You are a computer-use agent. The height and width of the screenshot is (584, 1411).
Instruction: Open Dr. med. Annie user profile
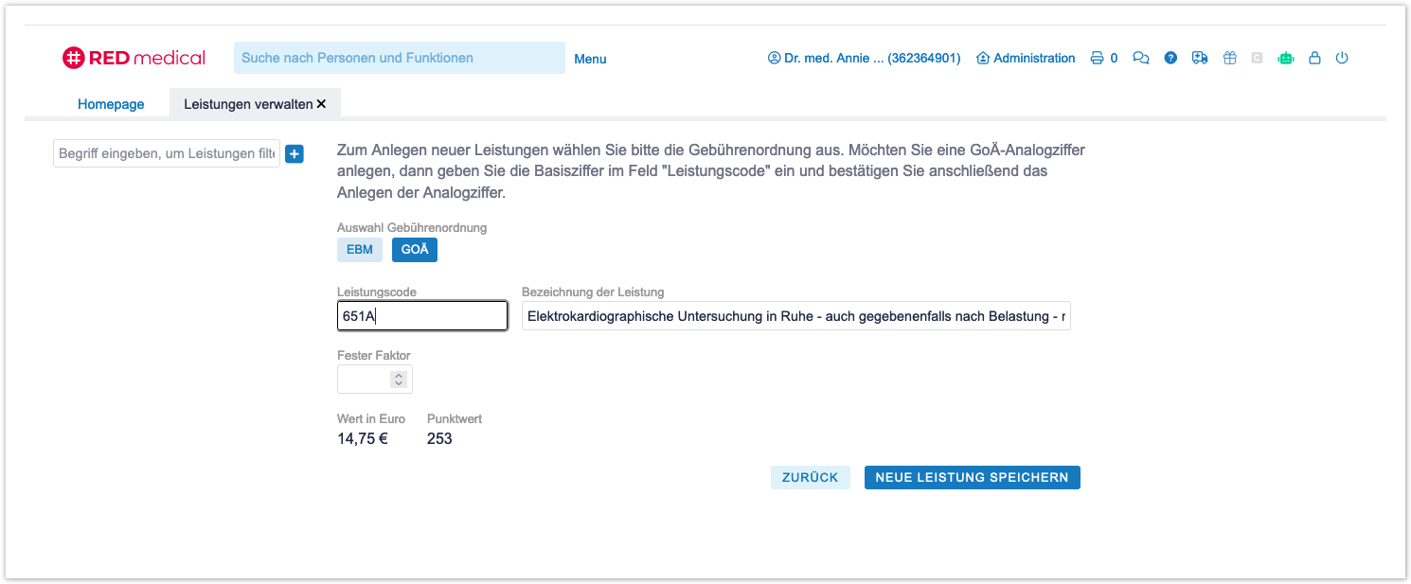tap(864, 58)
